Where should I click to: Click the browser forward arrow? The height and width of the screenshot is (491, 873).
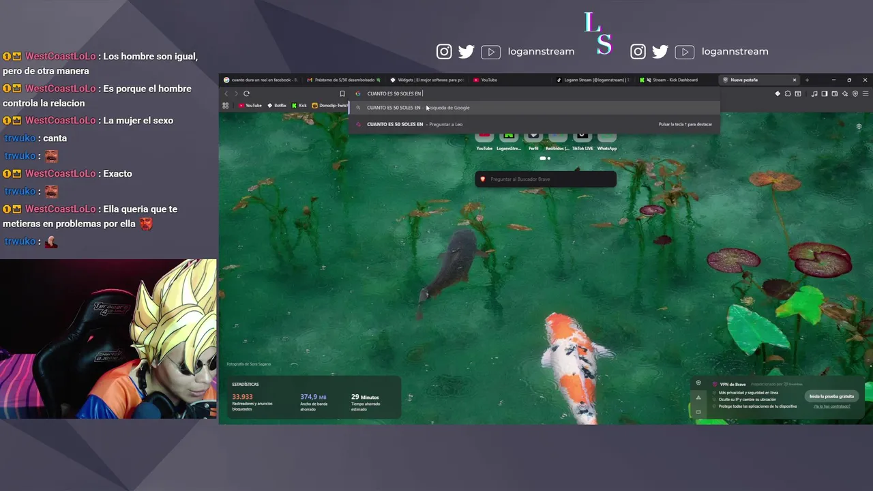(x=236, y=93)
